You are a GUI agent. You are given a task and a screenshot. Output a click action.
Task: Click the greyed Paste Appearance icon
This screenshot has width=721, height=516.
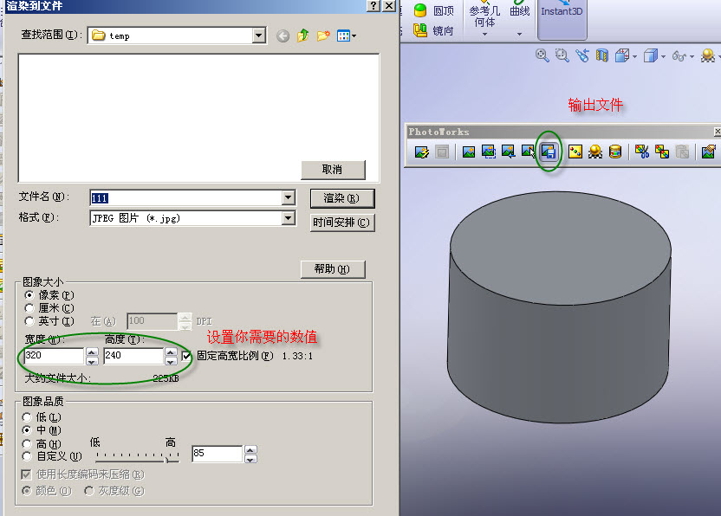[x=682, y=152]
